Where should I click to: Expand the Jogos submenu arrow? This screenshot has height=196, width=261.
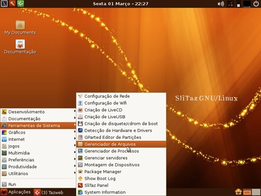pyautogui.click(x=75, y=145)
